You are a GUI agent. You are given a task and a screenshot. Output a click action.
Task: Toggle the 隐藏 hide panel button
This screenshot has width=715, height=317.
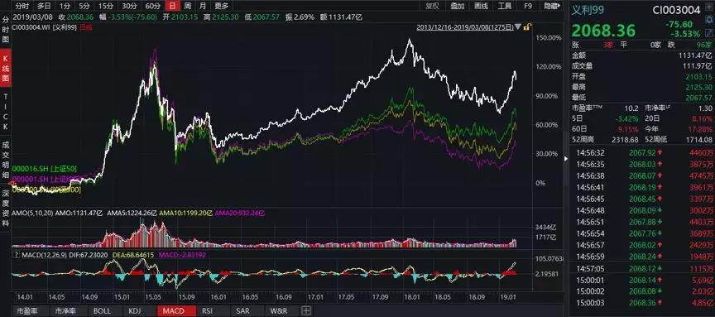[552, 6]
